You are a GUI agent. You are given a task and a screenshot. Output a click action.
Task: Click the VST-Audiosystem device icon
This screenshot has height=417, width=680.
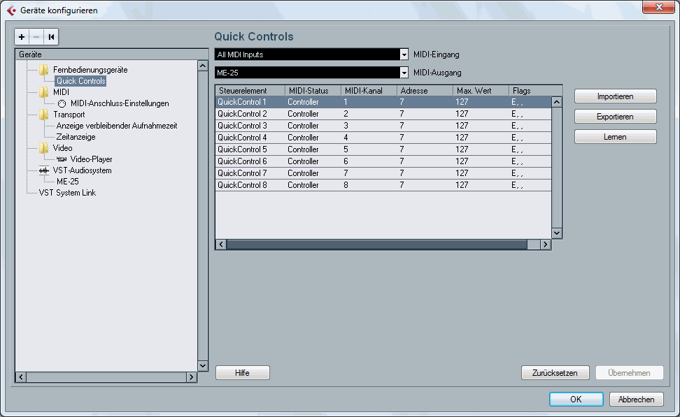(x=44, y=170)
